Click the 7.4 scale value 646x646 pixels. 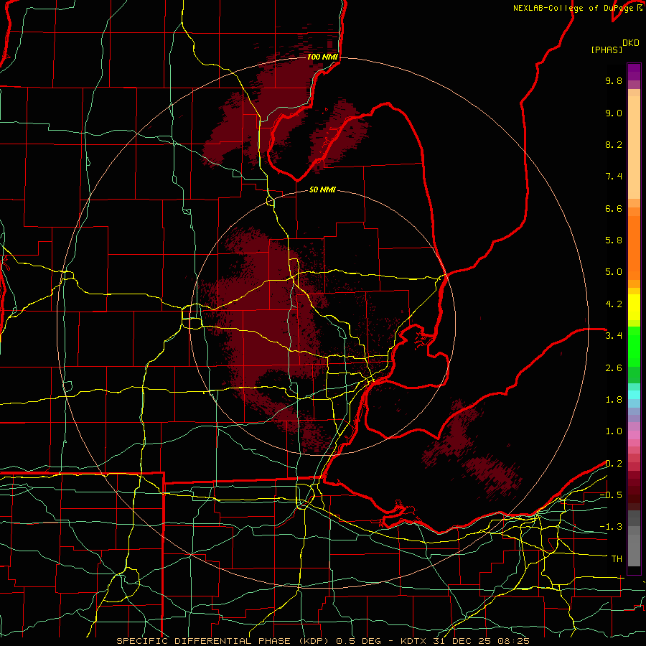[614, 177]
